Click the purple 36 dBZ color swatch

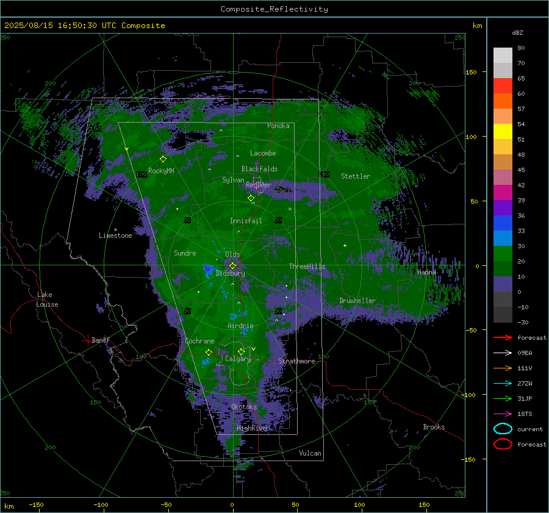point(503,207)
